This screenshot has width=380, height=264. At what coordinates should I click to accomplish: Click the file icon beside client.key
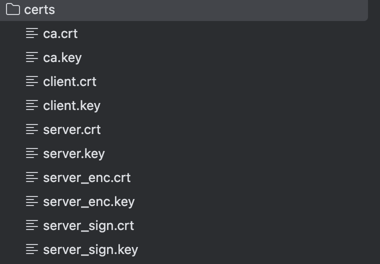coord(32,105)
